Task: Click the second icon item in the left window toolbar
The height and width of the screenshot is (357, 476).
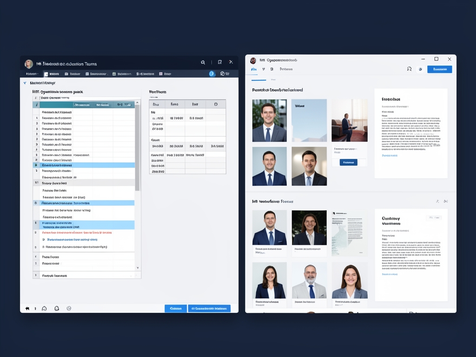Action: coord(72,74)
